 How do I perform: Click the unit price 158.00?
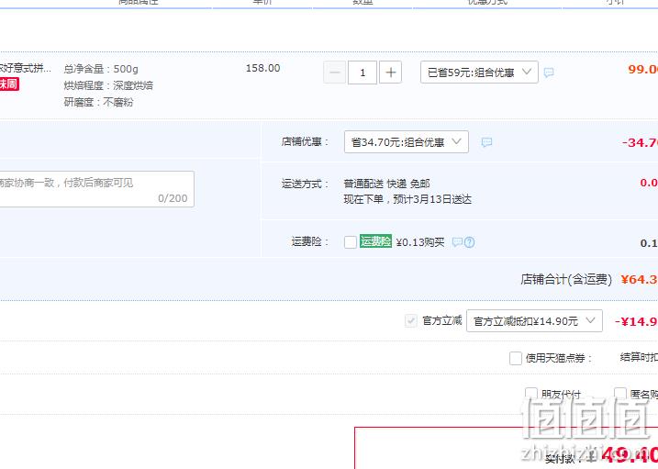click(263, 68)
